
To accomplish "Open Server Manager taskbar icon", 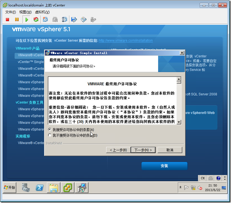I will coord(26,187).
